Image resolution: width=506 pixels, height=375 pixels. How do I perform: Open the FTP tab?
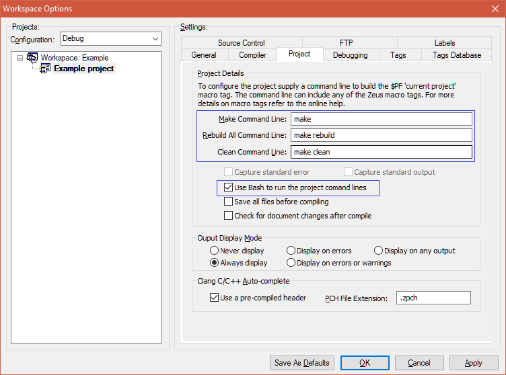346,43
